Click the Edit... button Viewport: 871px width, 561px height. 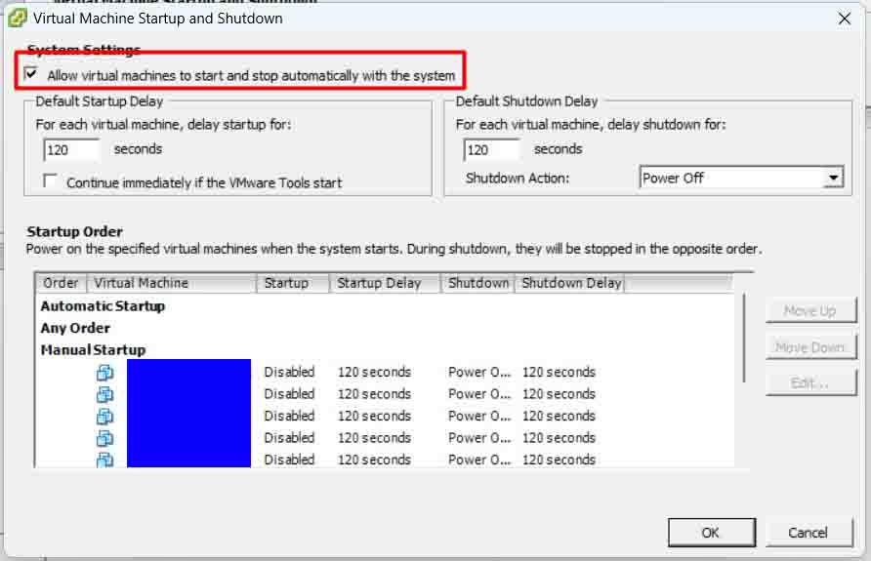(810, 382)
